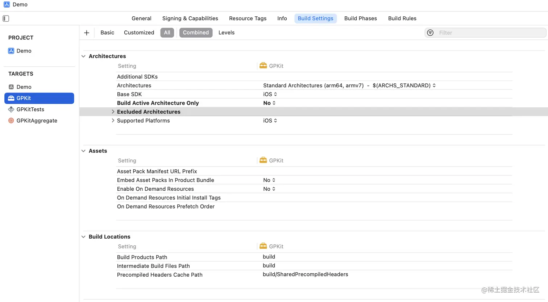This screenshot has height=302, width=548.
Task: Show Basic build settings
Action: point(107,33)
